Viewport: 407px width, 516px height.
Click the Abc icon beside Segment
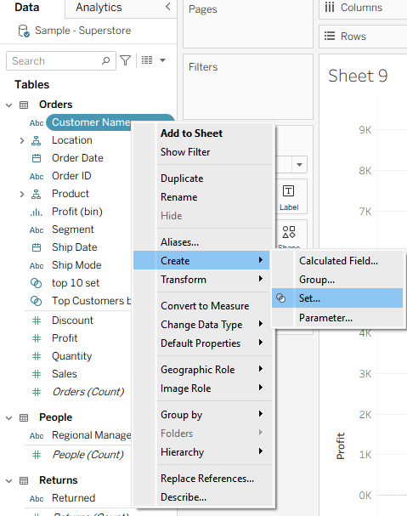(37, 230)
